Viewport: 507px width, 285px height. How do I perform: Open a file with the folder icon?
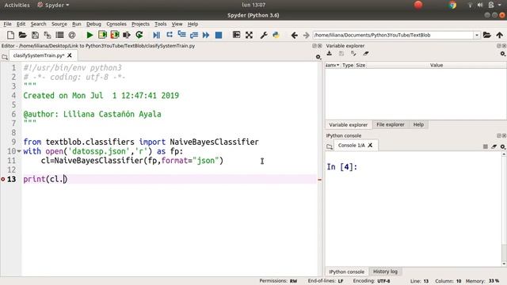point(23,35)
